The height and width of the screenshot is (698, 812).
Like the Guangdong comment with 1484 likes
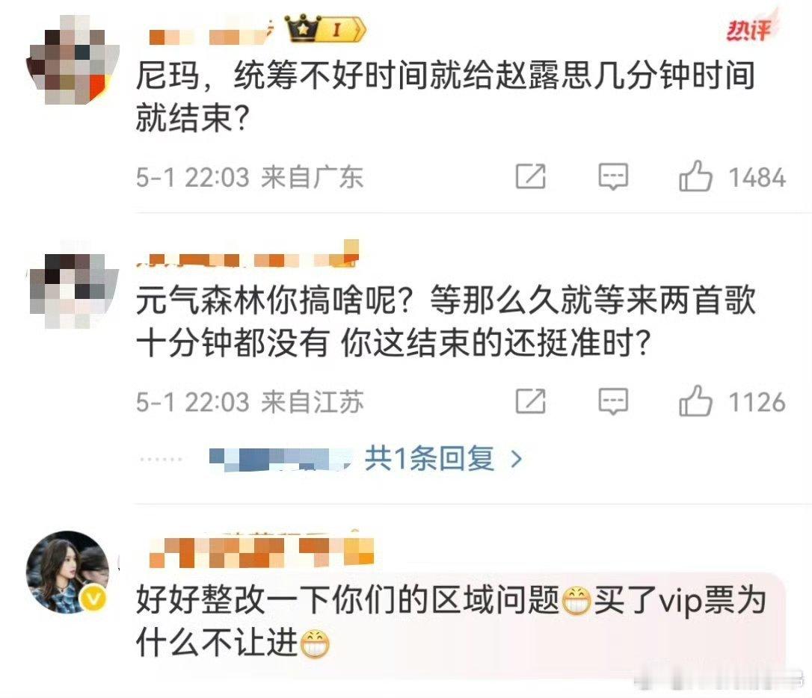[695, 176]
